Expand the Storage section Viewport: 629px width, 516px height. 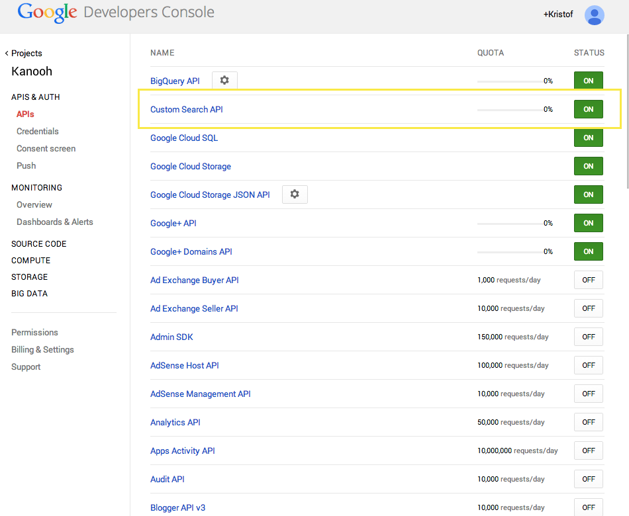29,277
